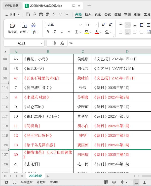
Task: Go to last sheet navigation arrow
Action: [x=22, y=176]
